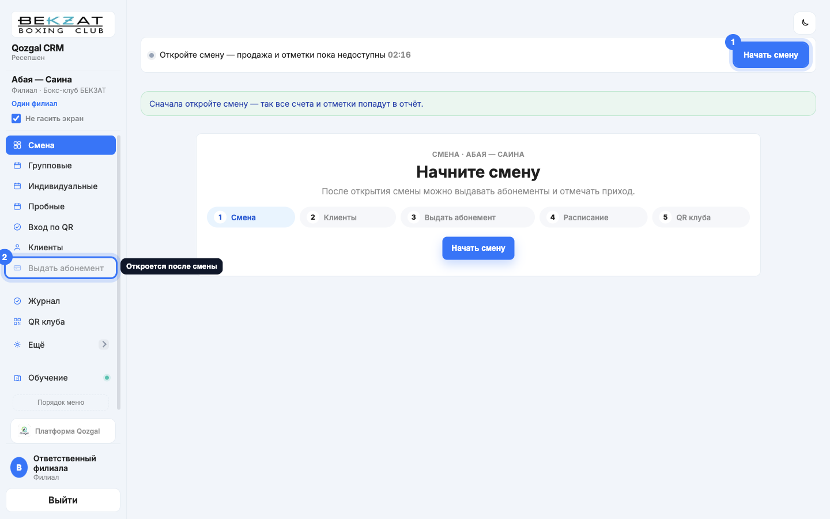830x519 pixels.
Task: Click the Обучение book icon
Action: (x=17, y=378)
